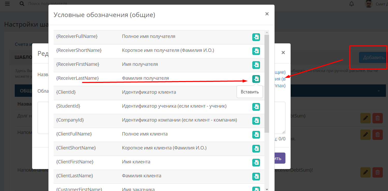Insert the {CompanyId} placeholder
This screenshot has height=191, width=388.
tap(256, 121)
